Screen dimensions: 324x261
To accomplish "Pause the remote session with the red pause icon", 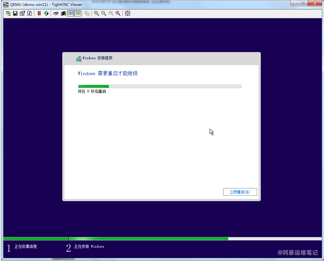I will pyautogui.click(x=39, y=13).
